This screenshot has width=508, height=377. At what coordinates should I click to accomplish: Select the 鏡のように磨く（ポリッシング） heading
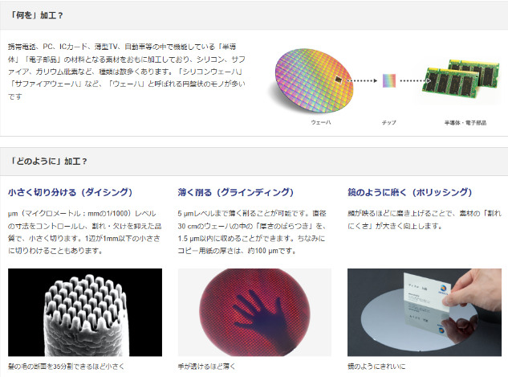(x=409, y=192)
